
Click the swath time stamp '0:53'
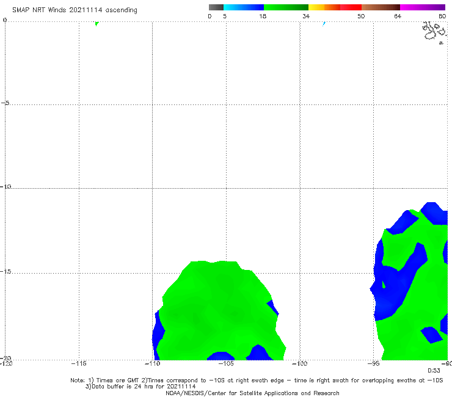point(434,371)
